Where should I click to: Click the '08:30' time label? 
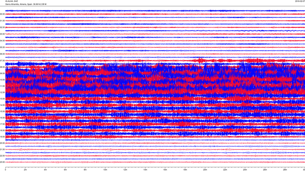click(2, 67)
